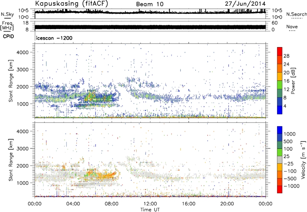Select the 16:00 time tick label
The image size is (307, 212).
[188, 204]
